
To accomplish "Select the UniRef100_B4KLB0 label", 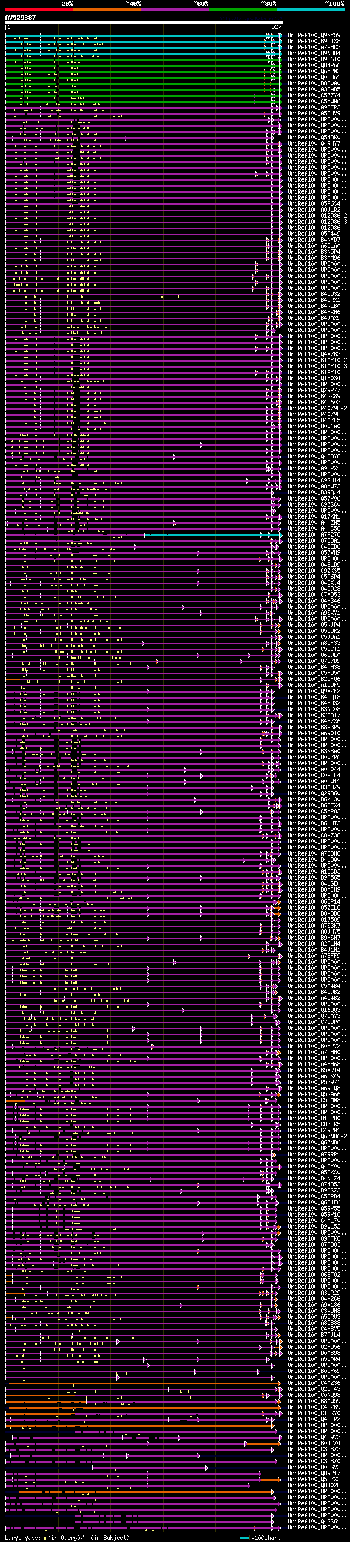I will point(314,306).
